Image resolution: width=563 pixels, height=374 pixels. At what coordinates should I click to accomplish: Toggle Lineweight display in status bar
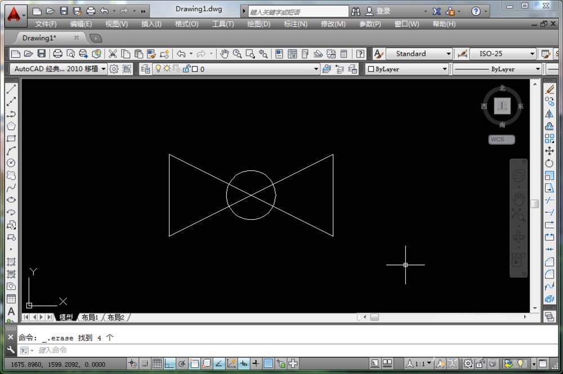coord(256,364)
